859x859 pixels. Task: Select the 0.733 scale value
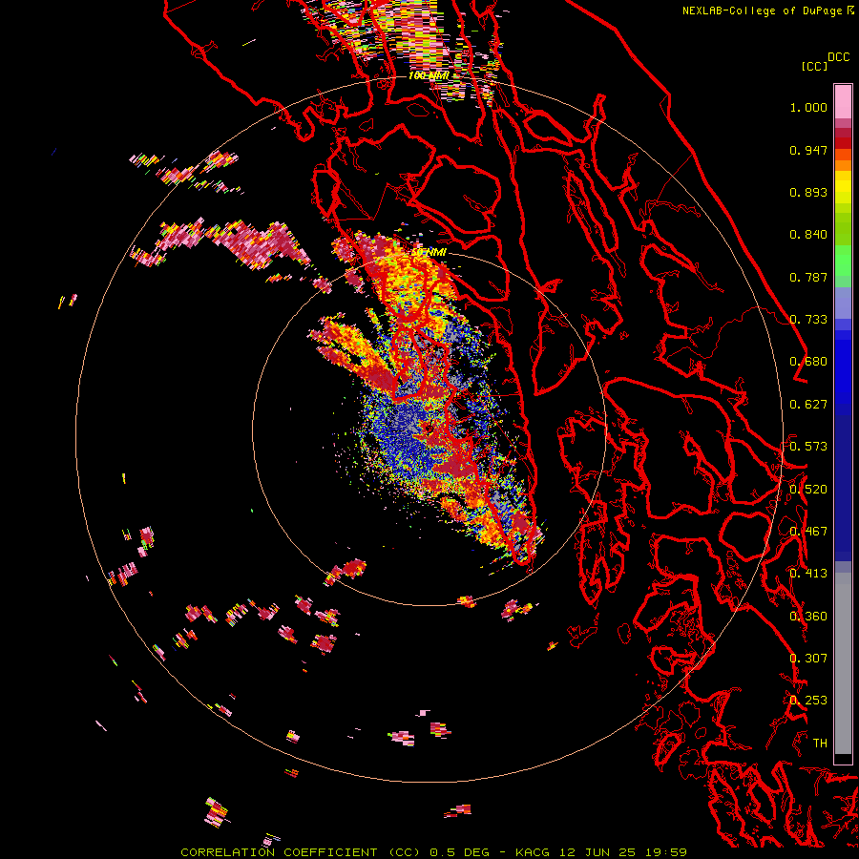(808, 320)
